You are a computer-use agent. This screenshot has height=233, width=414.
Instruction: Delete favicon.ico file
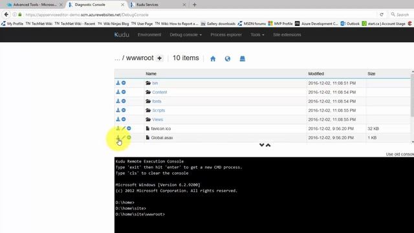point(129,128)
